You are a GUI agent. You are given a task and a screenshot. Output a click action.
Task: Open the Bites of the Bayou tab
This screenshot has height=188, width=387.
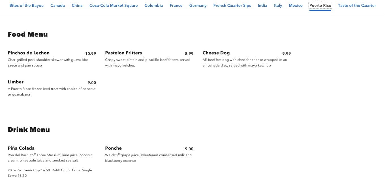coord(26,5)
